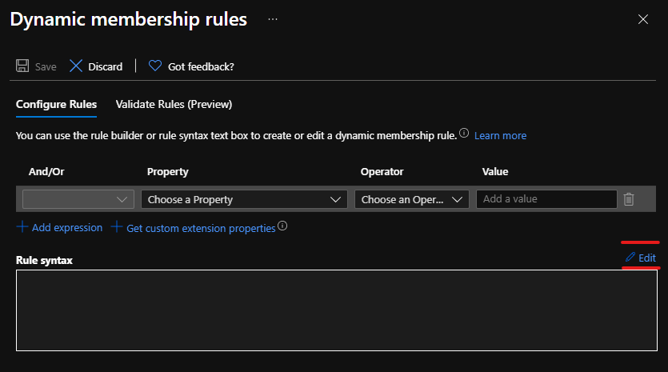Image resolution: width=668 pixels, height=372 pixels.
Task: Click inside the Rule syntax text box
Action: [336, 310]
